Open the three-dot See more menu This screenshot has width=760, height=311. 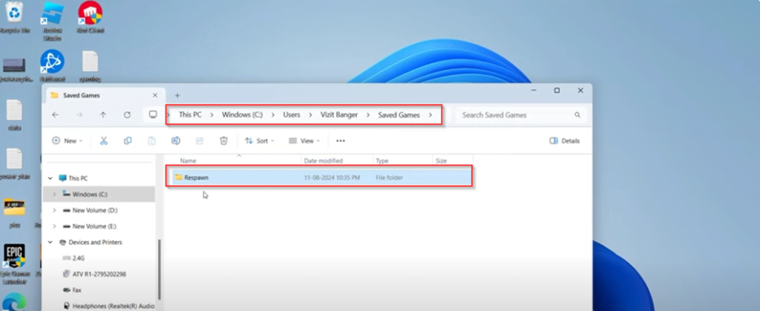pyautogui.click(x=341, y=140)
